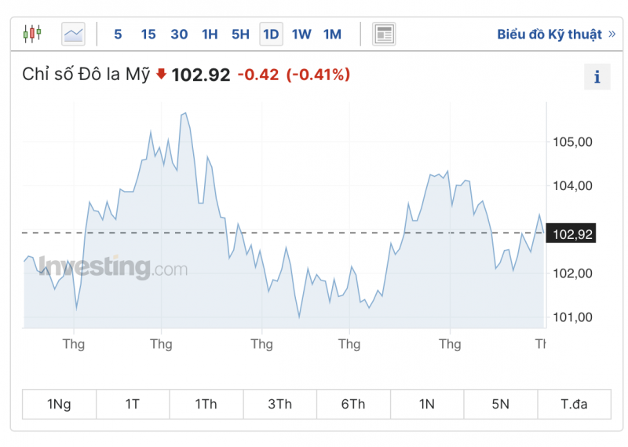This screenshot has height=447, width=628.
Task: Click the red down arrow indicator
Action: pos(161,75)
